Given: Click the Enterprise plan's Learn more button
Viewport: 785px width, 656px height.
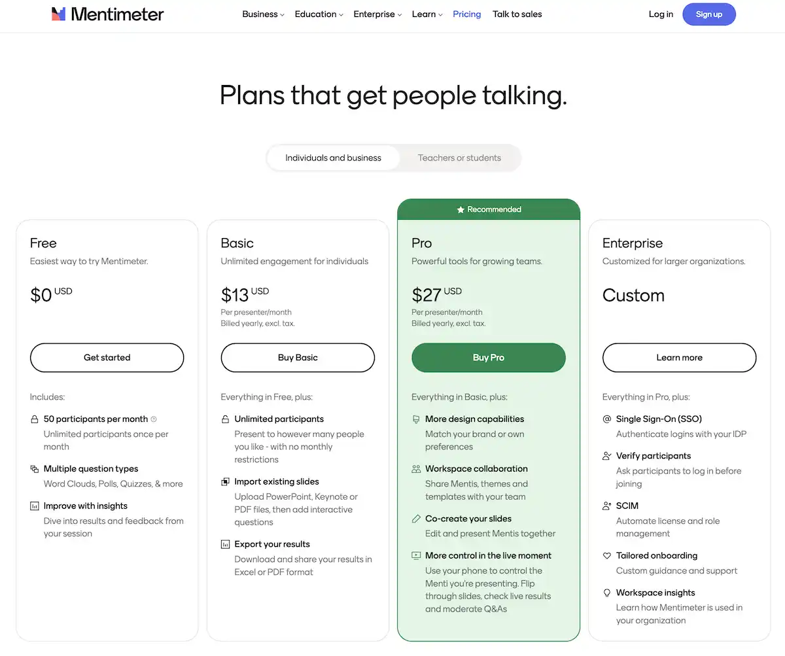Looking at the screenshot, I should (x=679, y=358).
